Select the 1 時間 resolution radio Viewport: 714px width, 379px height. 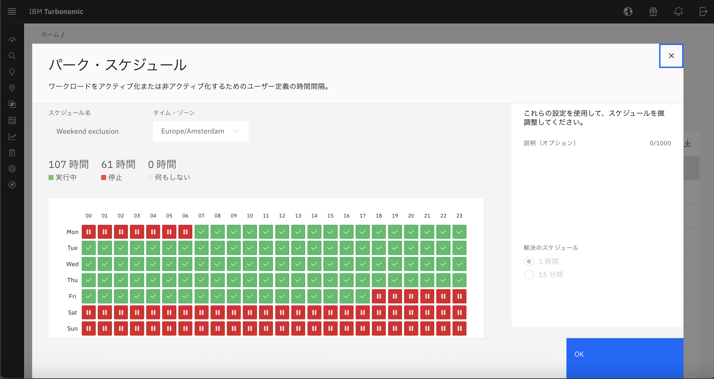pos(529,261)
